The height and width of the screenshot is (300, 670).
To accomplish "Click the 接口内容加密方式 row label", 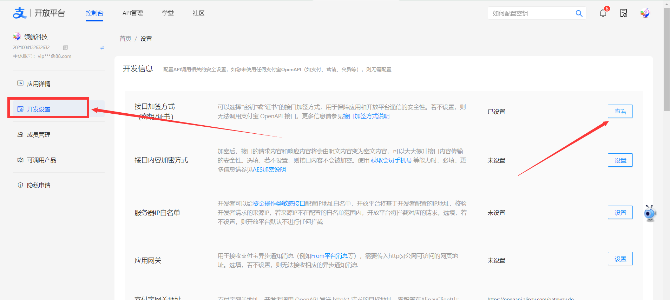I will pos(161,160).
